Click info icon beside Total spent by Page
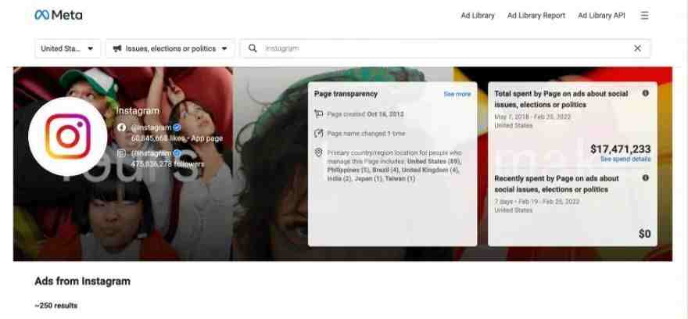Viewport: 688px width, 319px height. point(646,94)
